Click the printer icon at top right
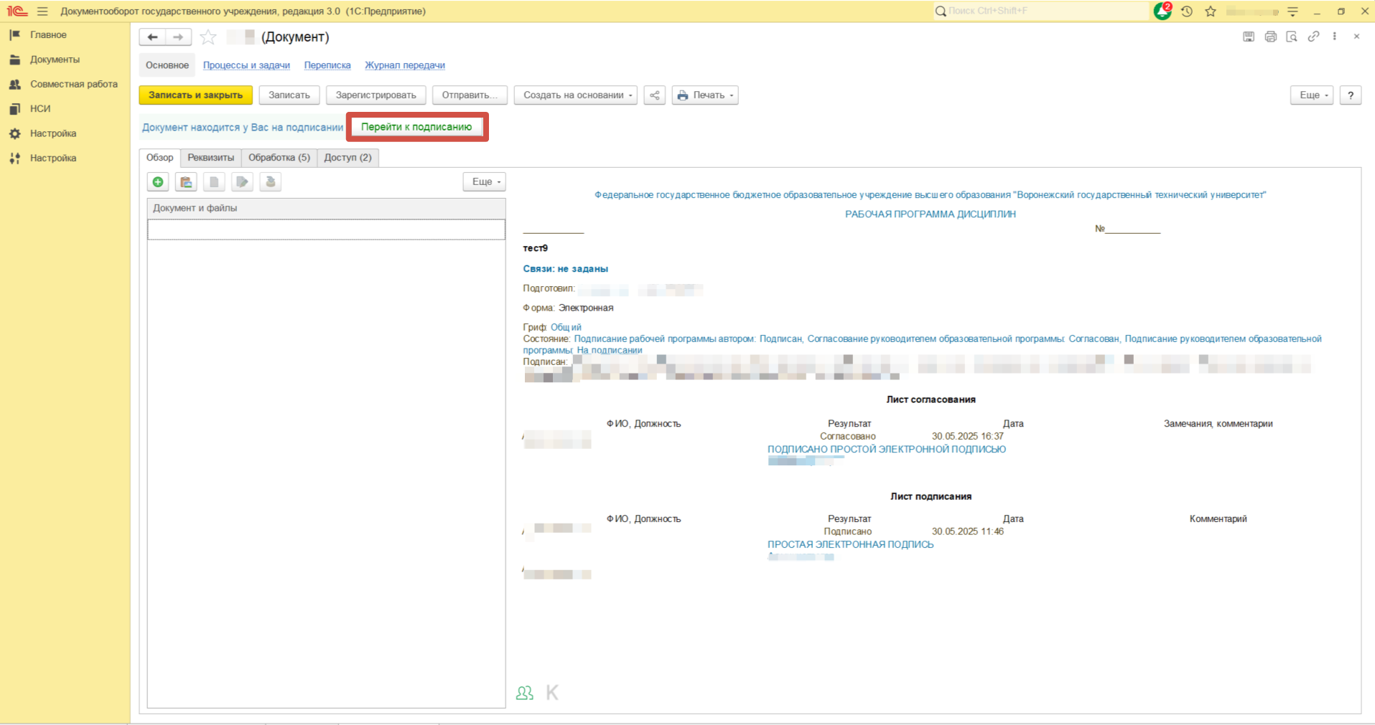The height and width of the screenshot is (725, 1375). 1270,37
